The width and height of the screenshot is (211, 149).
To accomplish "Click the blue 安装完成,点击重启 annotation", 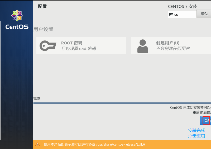I will click(x=196, y=133).
